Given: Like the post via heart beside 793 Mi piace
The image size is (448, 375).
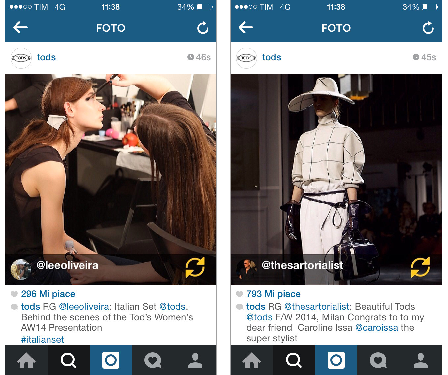Looking at the screenshot, I should [240, 294].
